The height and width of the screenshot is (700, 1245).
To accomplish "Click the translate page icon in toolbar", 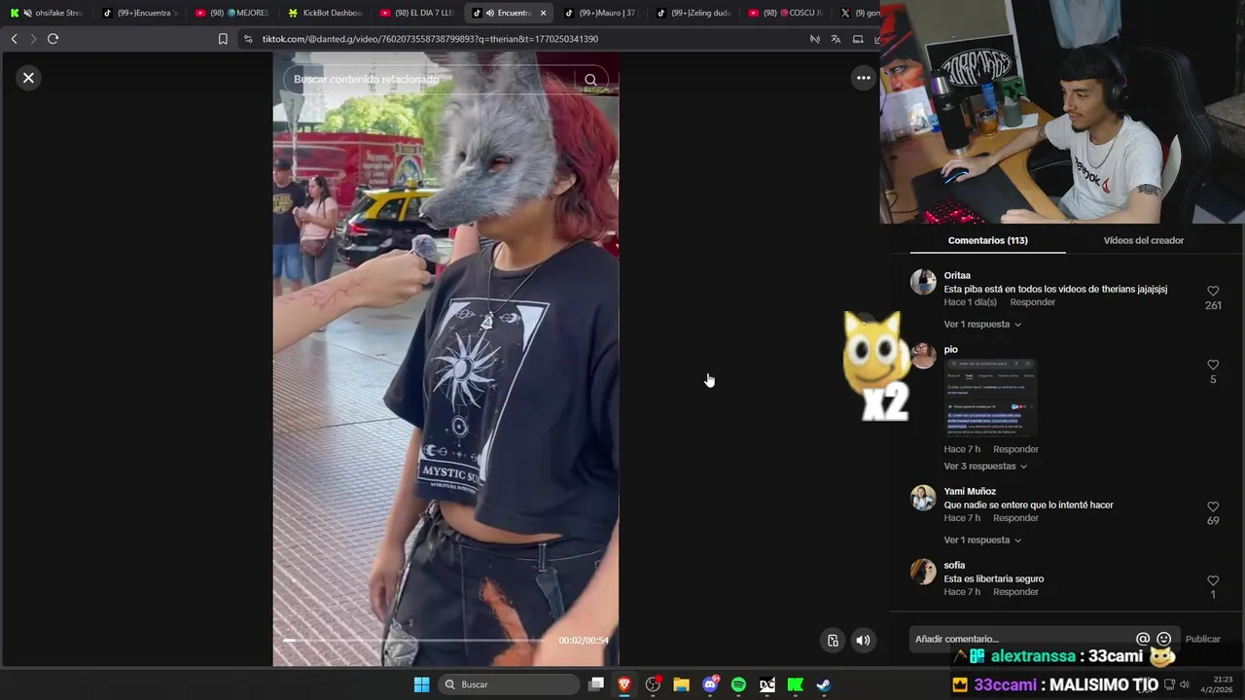I will click(x=836, y=39).
